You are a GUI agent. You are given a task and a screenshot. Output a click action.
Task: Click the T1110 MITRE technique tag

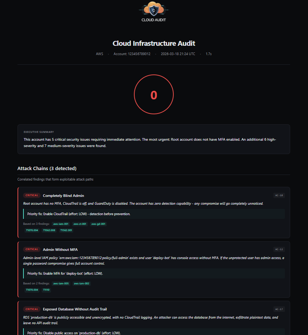46,290
